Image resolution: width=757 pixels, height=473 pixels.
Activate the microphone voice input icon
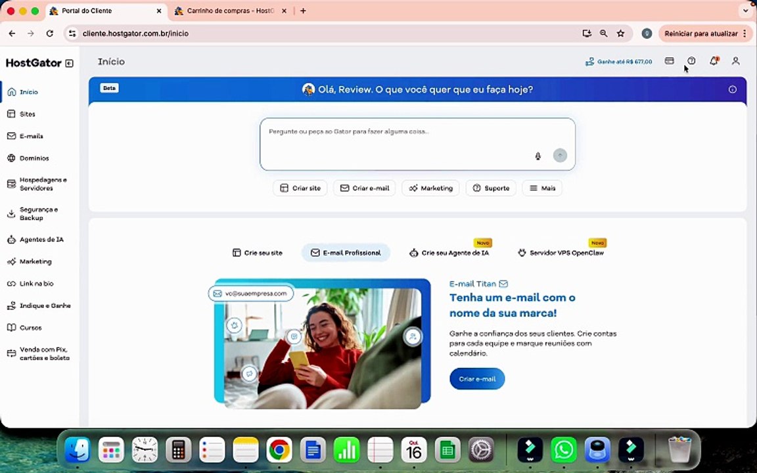pos(538,156)
